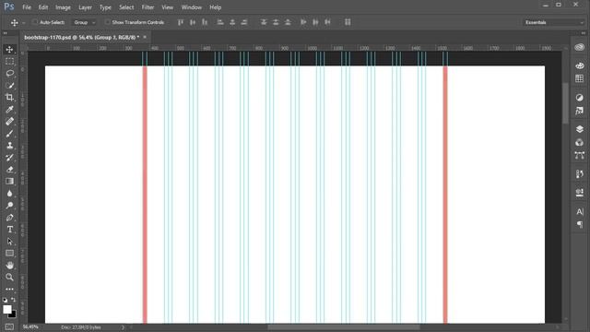
Task: Open the Filter menu
Action: tap(147, 7)
